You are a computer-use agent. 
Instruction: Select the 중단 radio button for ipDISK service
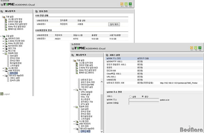(142, 96)
